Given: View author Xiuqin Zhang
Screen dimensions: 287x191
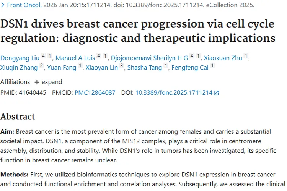Looking at the screenshot, I should (x=18, y=68).
